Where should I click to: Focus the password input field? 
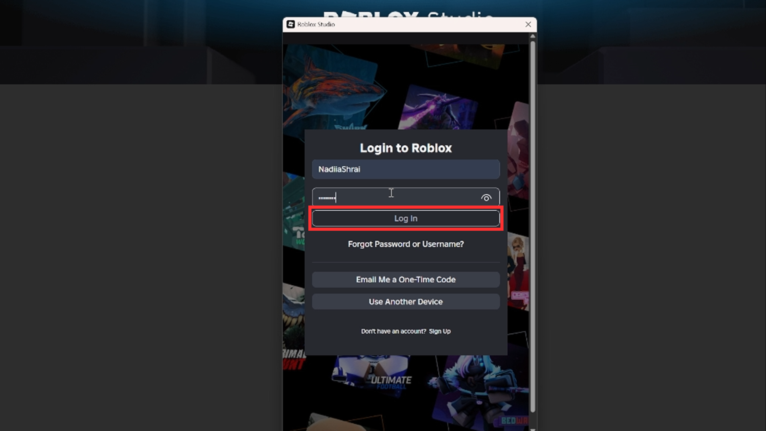pos(406,198)
